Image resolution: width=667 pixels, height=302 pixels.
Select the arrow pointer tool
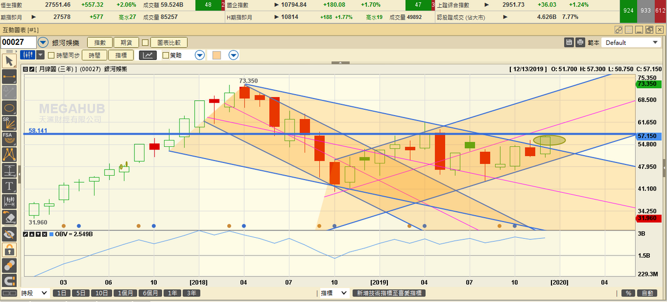tap(9, 60)
